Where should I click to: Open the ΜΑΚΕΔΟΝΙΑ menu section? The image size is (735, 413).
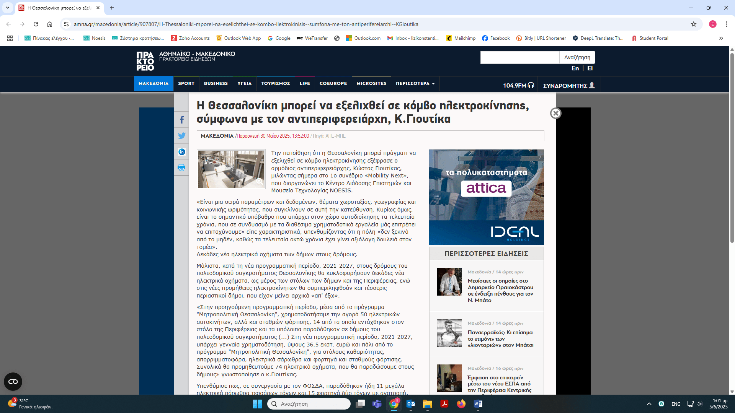click(154, 83)
